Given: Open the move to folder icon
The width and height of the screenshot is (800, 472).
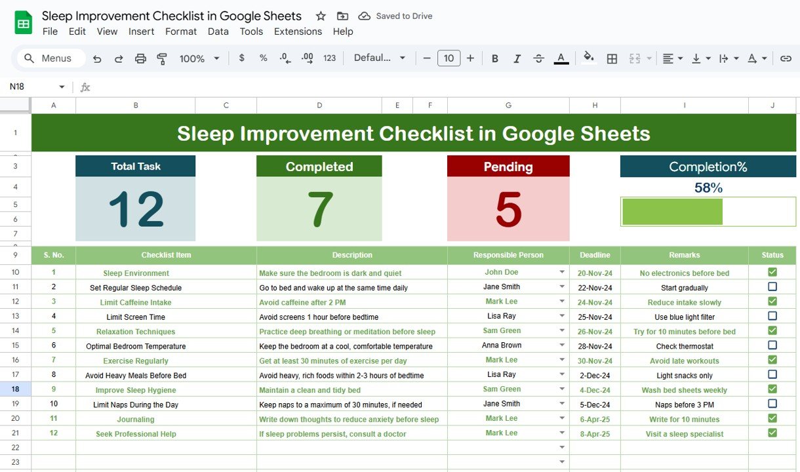Looking at the screenshot, I should pyautogui.click(x=342, y=16).
